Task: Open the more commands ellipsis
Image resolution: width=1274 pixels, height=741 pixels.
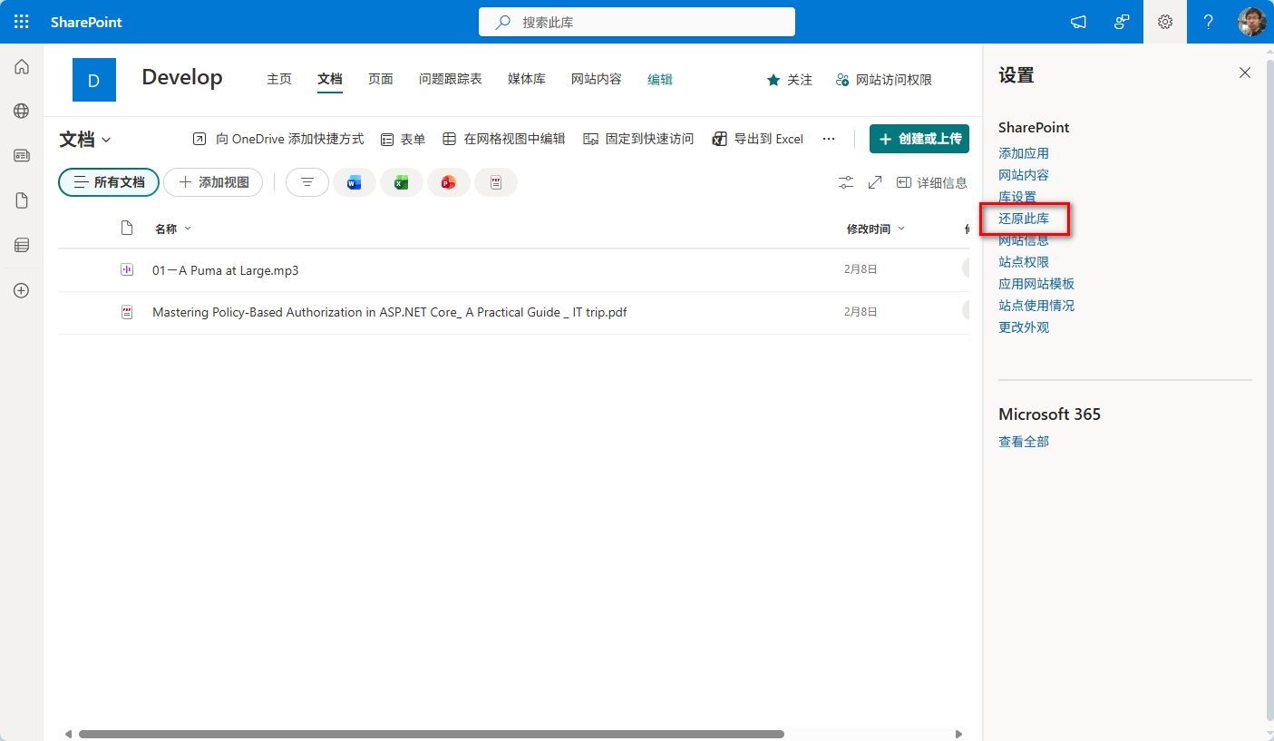Action: [x=828, y=139]
